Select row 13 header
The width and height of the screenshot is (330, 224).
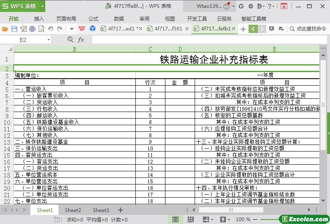pyautogui.click(x=7, y=142)
